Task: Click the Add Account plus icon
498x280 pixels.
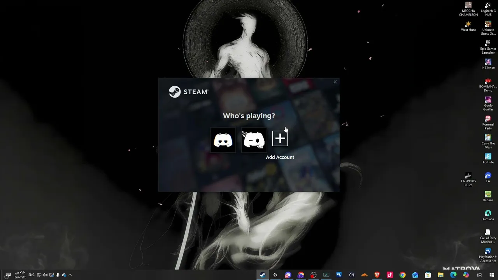Action: point(280,138)
